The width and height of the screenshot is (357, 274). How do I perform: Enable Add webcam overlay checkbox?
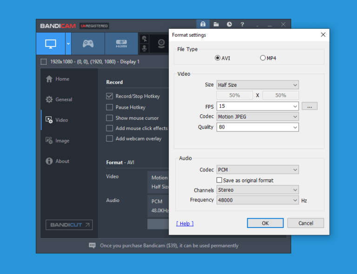pyautogui.click(x=110, y=138)
